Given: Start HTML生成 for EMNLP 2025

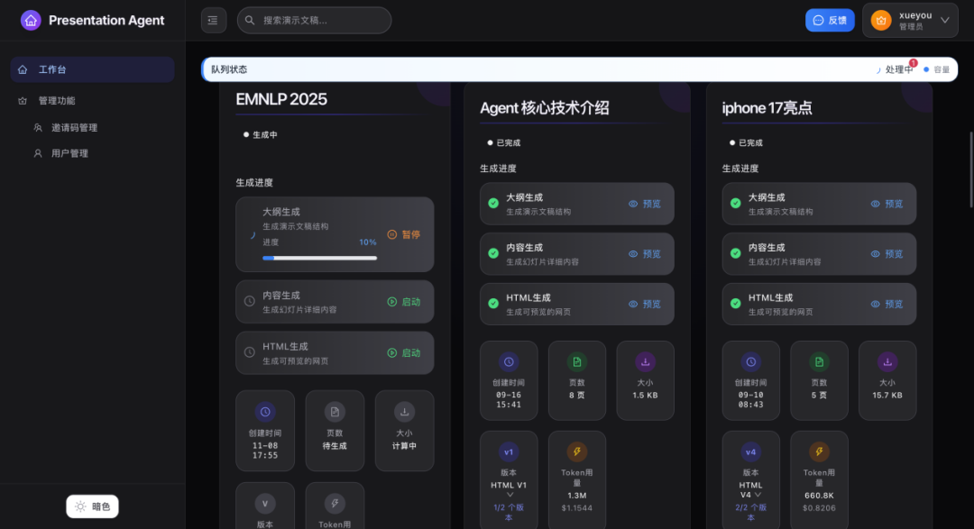Looking at the screenshot, I should click(404, 352).
